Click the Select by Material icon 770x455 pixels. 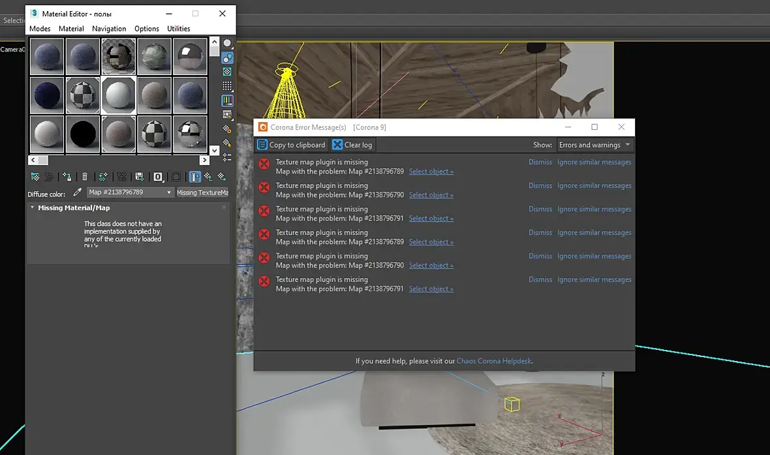tap(227, 143)
